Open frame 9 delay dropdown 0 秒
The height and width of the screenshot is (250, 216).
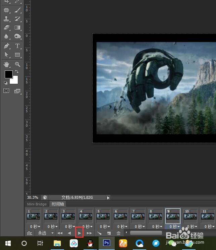174,227
